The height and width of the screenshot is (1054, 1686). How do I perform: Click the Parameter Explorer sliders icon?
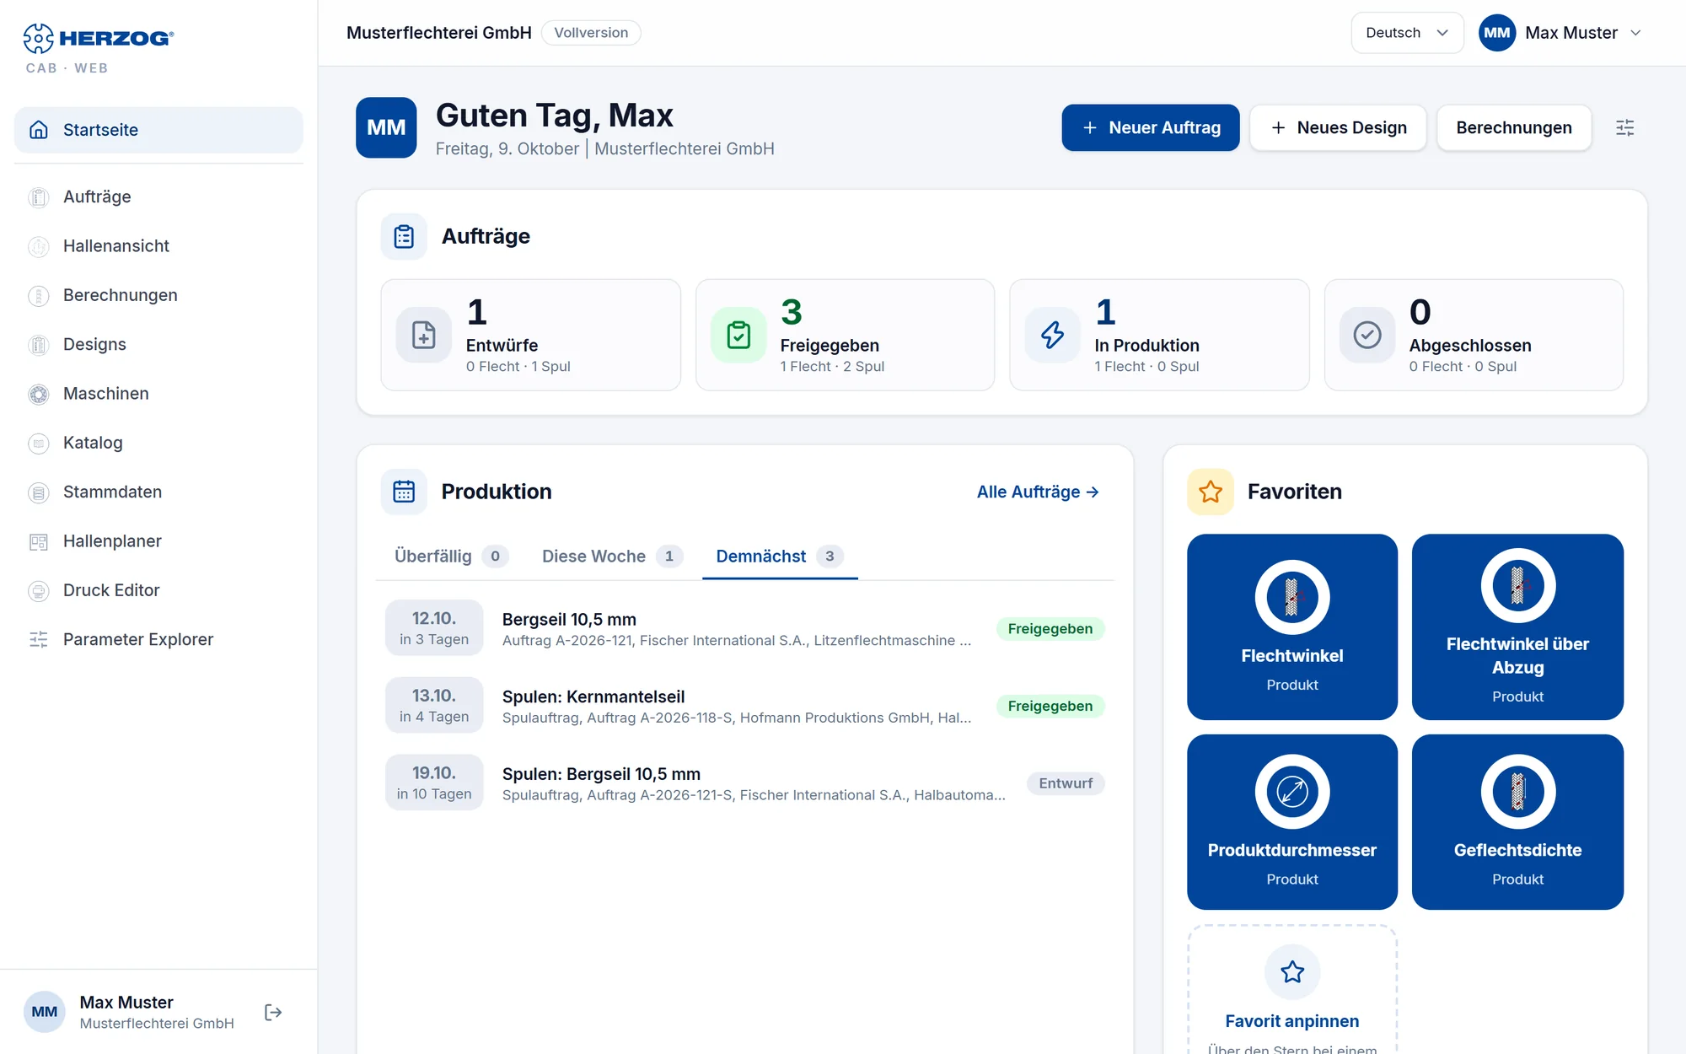(x=39, y=639)
